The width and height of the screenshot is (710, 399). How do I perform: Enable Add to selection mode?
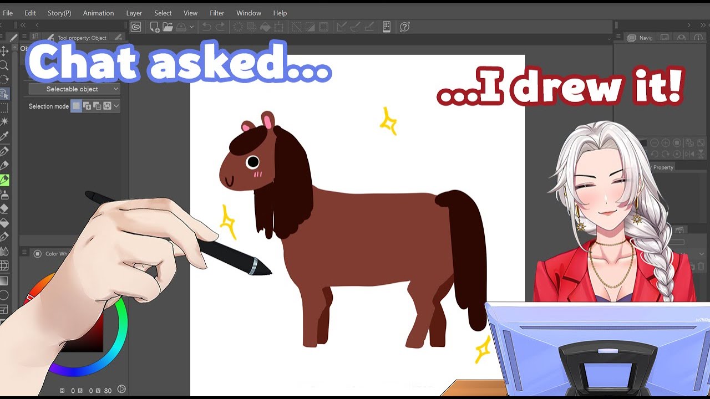(87, 106)
